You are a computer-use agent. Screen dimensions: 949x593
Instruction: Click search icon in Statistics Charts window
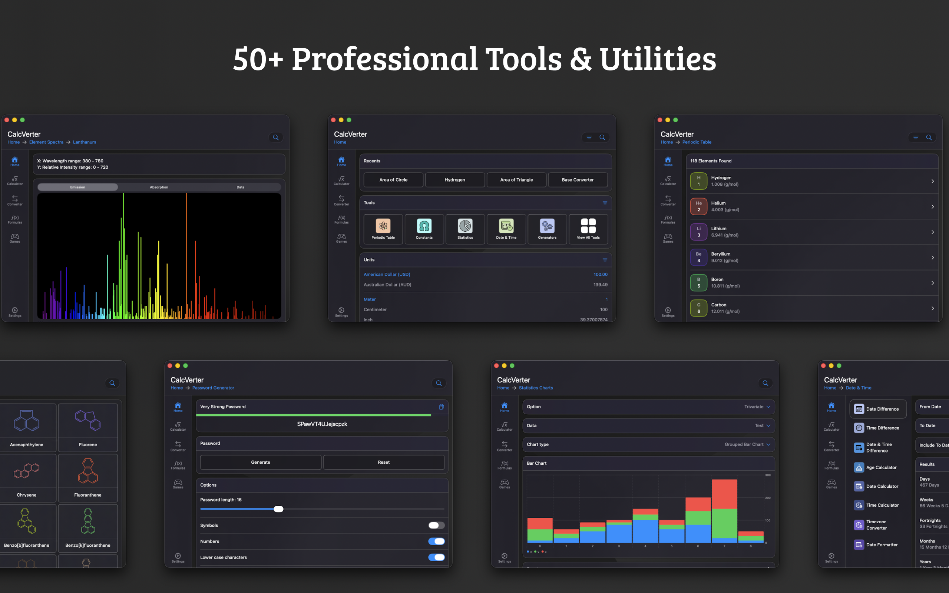(x=766, y=383)
